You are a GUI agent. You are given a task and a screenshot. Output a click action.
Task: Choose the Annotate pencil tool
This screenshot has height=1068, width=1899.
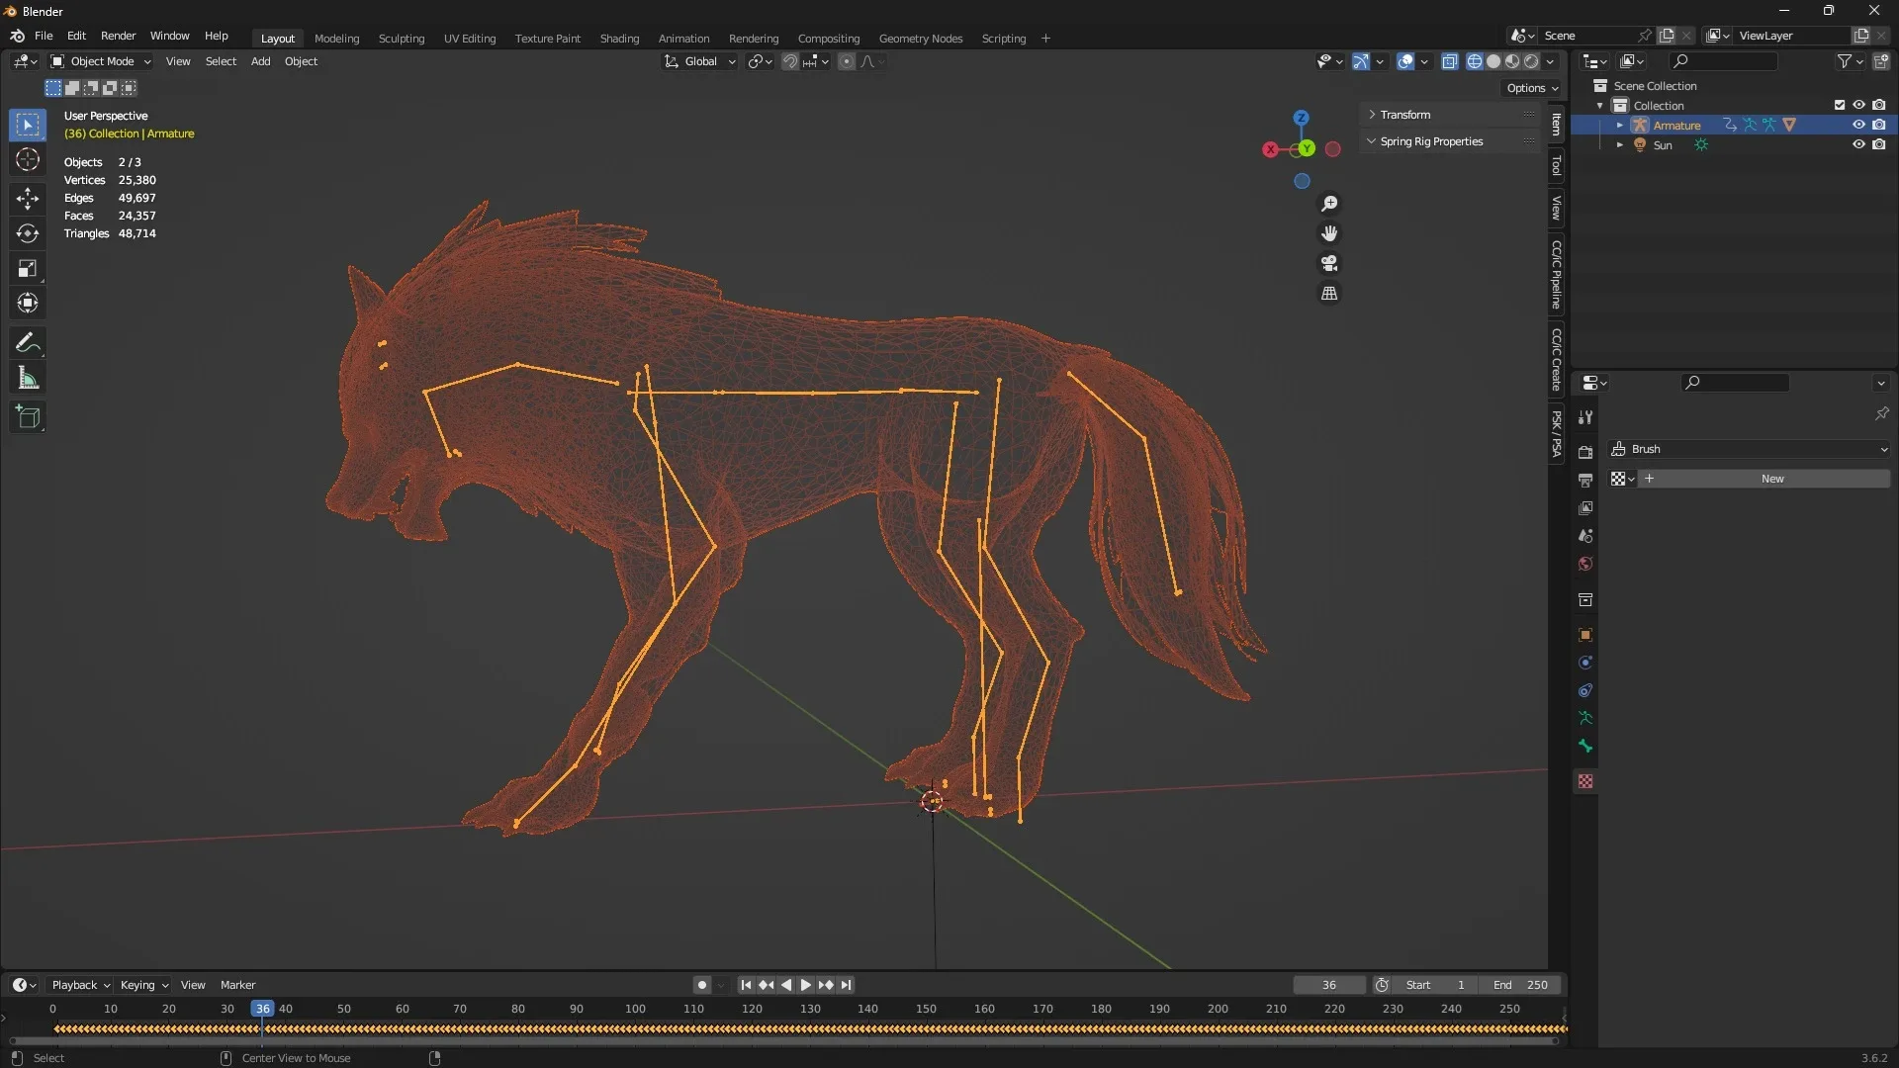tap(28, 343)
